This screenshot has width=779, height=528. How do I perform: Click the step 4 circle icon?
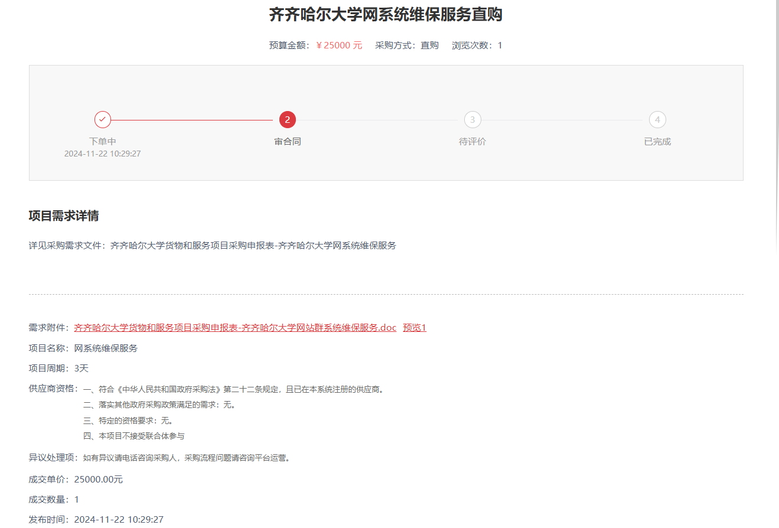pyautogui.click(x=657, y=120)
